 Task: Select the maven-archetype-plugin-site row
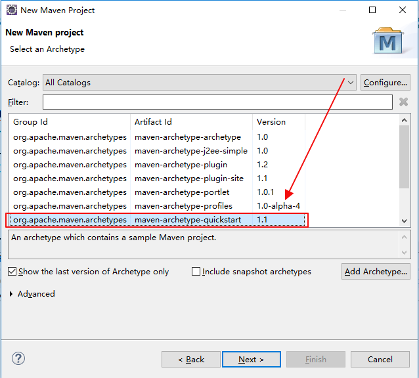(157, 178)
